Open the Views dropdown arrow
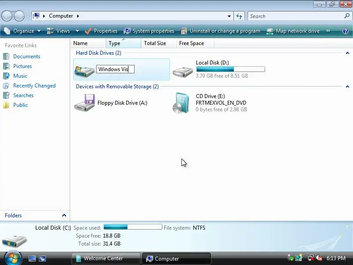The height and width of the screenshot is (265, 353). pos(77,31)
